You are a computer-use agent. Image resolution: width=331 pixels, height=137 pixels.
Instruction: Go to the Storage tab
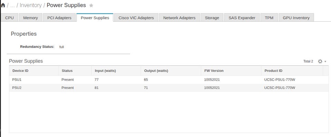[x=212, y=18]
